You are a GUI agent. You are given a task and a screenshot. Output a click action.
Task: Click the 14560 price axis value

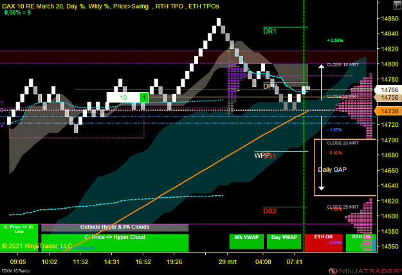coord(390,247)
